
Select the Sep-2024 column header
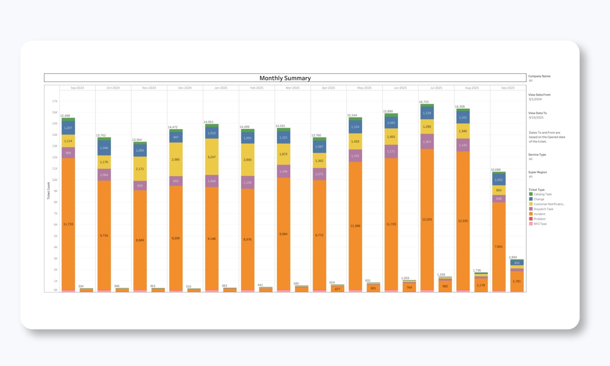(x=78, y=88)
